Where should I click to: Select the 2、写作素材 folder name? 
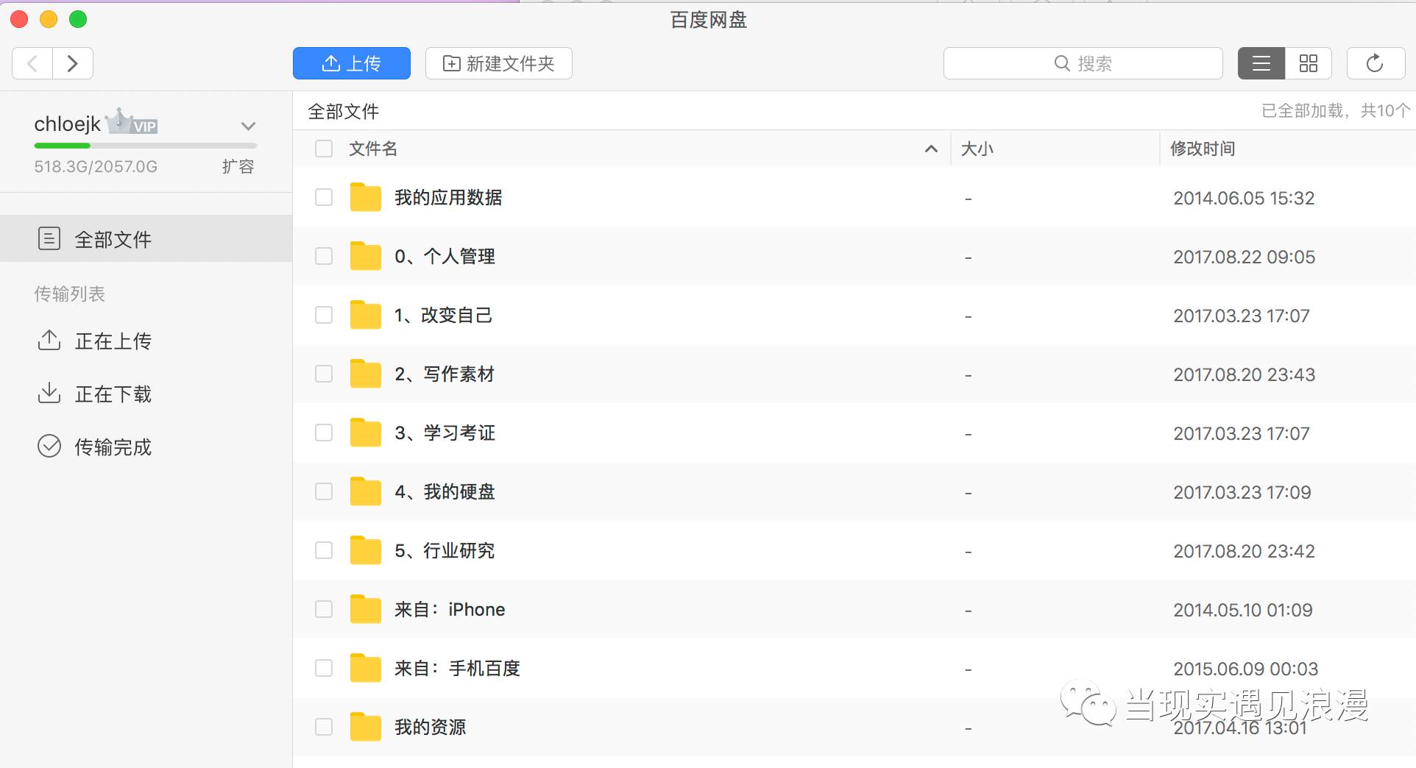pyautogui.click(x=445, y=374)
